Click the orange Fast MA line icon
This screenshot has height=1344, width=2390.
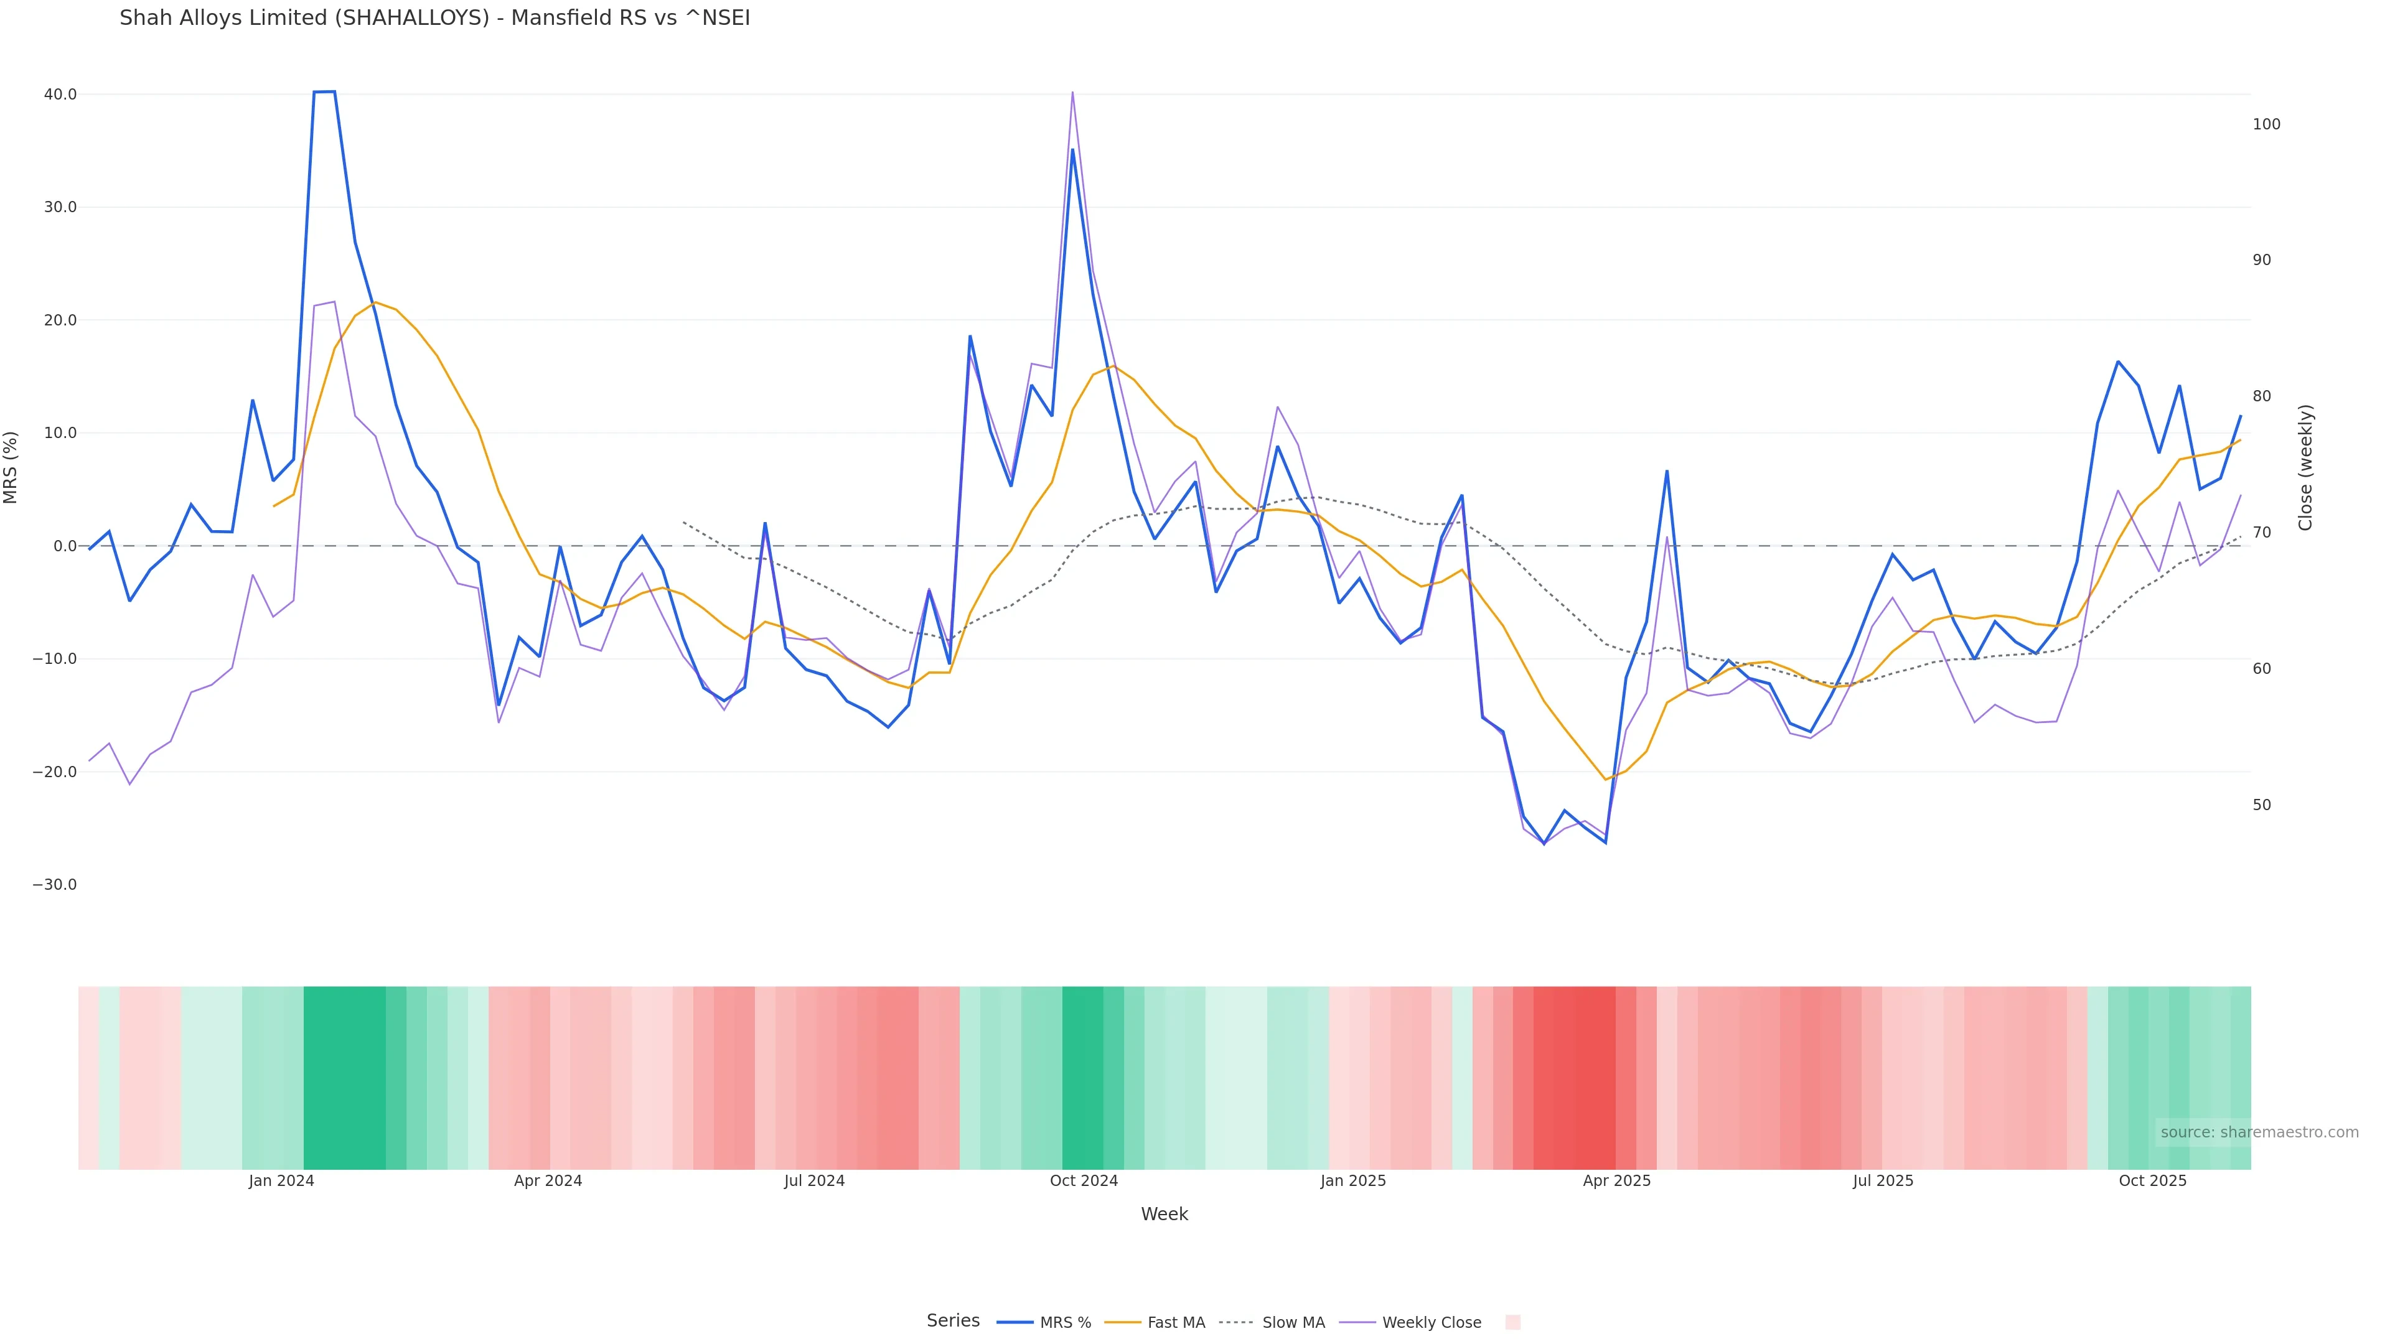1123,1323
